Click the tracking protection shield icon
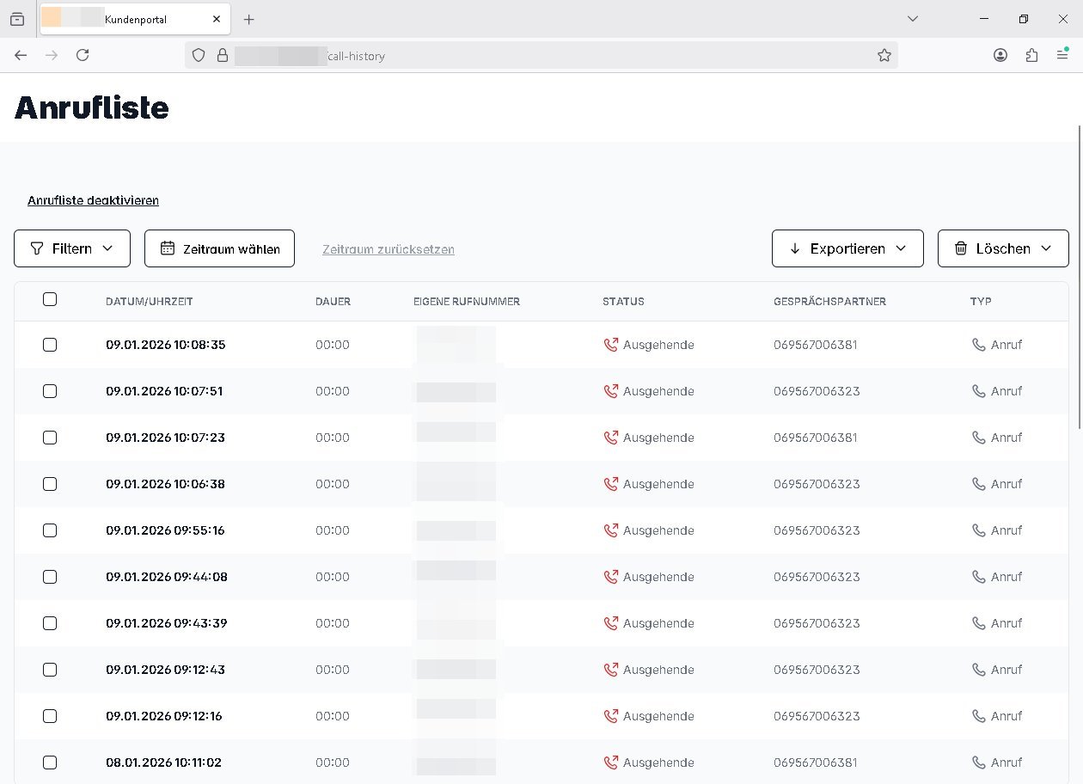Screen dimensions: 1083x784 coord(199,55)
